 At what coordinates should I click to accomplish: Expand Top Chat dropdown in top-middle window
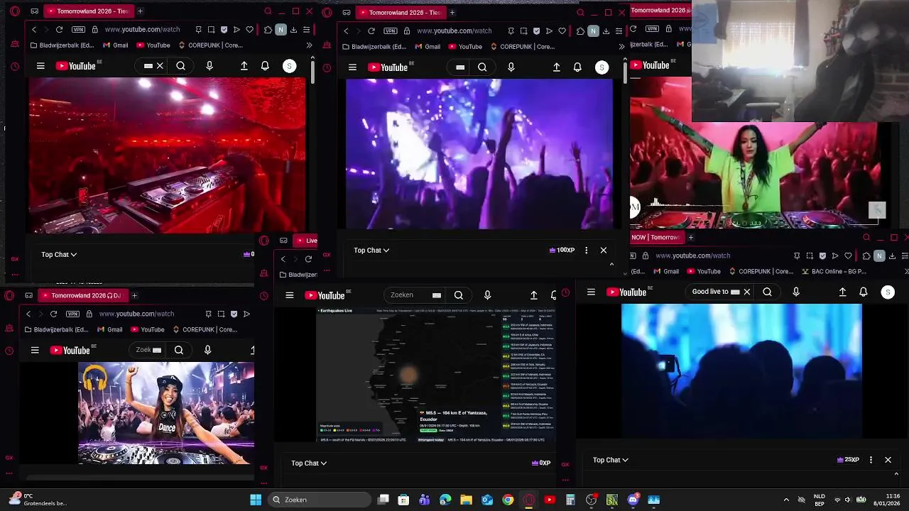(x=371, y=251)
